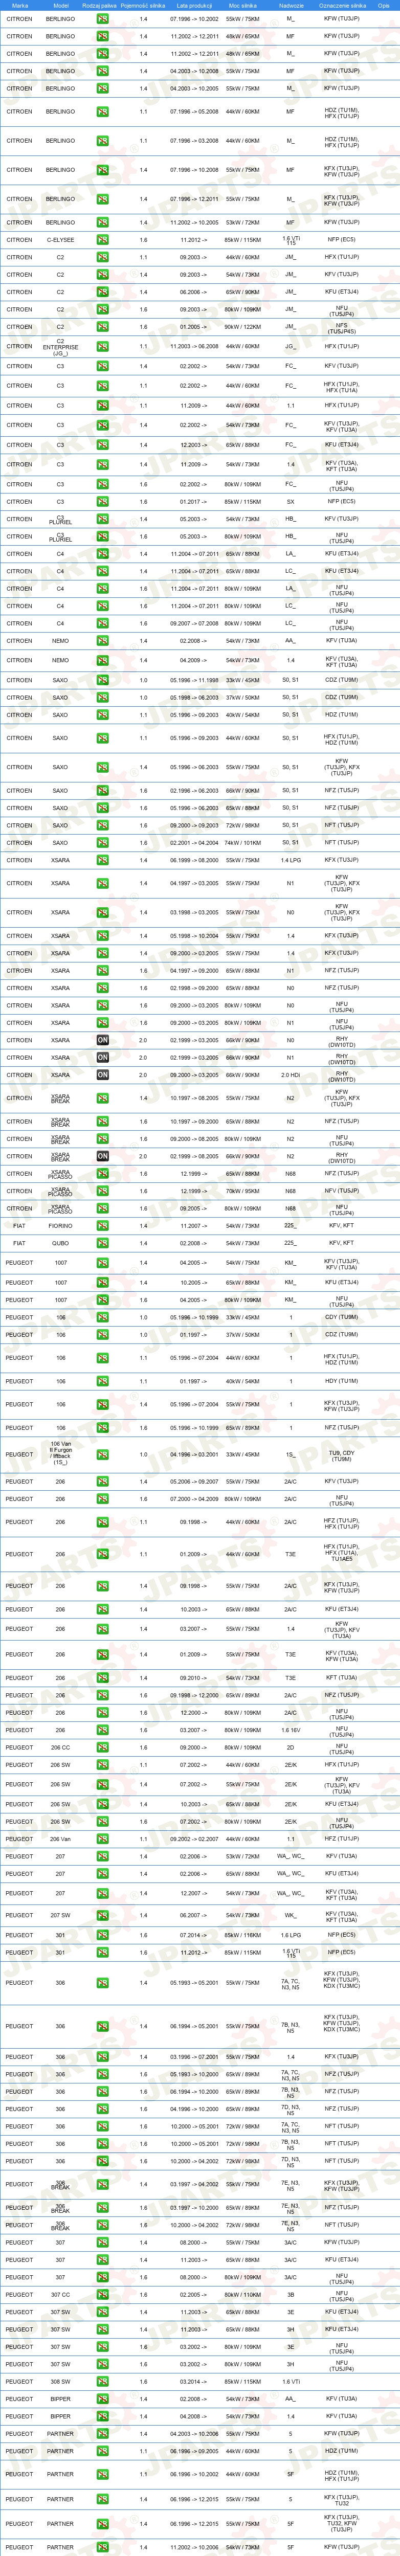Click fuel icon in 106 Van II Furgon row

tap(102, 1454)
